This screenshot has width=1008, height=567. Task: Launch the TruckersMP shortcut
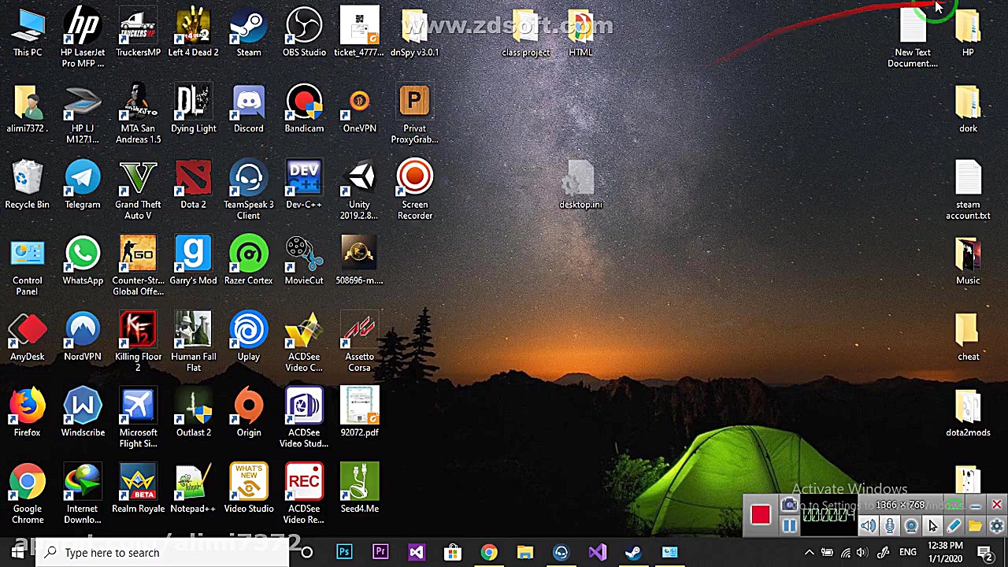click(x=138, y=32)
